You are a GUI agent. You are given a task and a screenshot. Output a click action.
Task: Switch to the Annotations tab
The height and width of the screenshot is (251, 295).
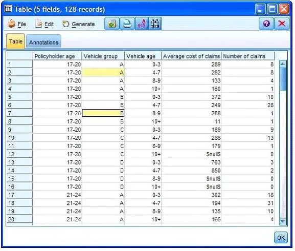tap(43, 42)
